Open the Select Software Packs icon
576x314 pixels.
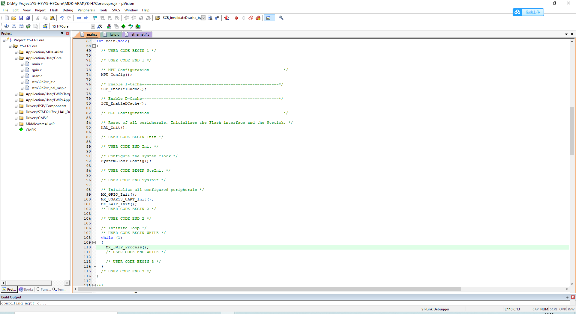(x=131, y=26)
